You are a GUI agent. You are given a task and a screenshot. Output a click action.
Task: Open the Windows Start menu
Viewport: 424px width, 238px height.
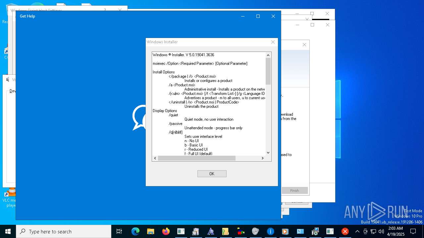click(8, 231)
